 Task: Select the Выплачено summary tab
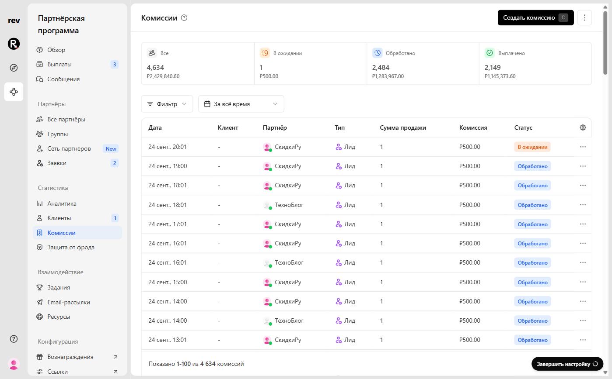coord(535,63)
